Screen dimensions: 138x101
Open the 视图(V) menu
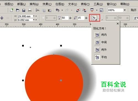9,4
